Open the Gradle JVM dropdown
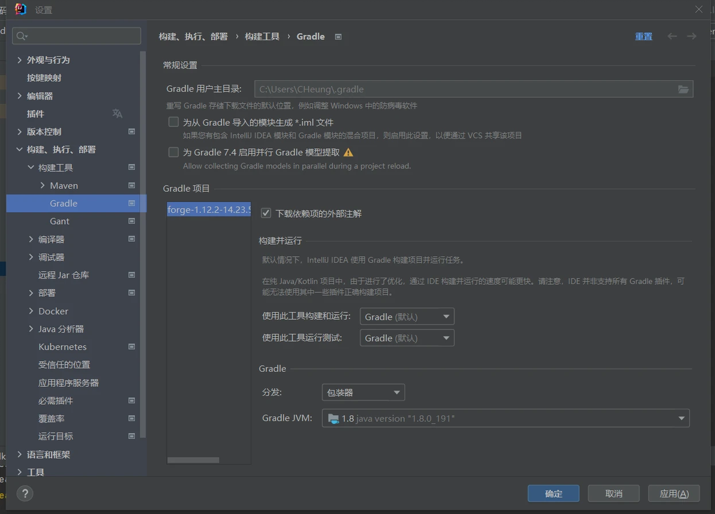Viewport: 715px width, 514px height. (x=506, y=418)
